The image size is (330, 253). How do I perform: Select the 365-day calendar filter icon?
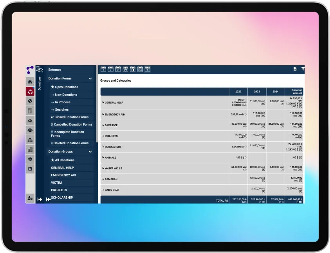[x=140, y=69]
